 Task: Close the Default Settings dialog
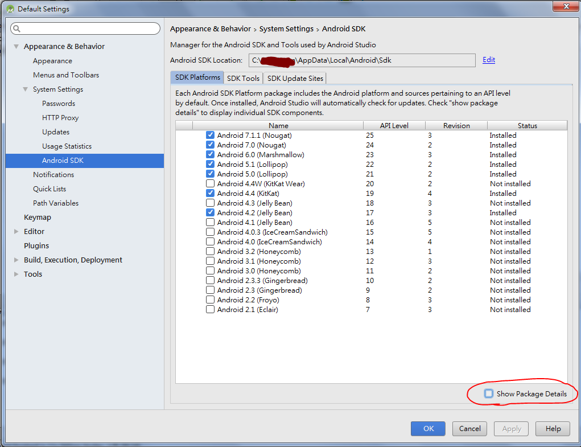(x=566, y=6)
